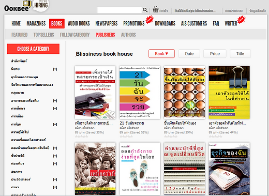Open the wallet book cover thumbnail
The height and width of the screenshot is (196, 269).
coord(95,93)
